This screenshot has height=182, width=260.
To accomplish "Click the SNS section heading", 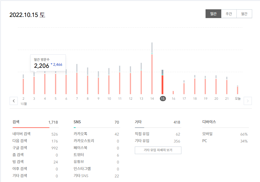I will click(x=77, y=122).
